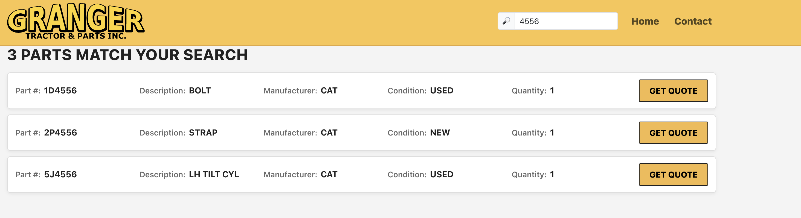
Task: Click the LH TILT CYL description
Action: coord(214,175)
